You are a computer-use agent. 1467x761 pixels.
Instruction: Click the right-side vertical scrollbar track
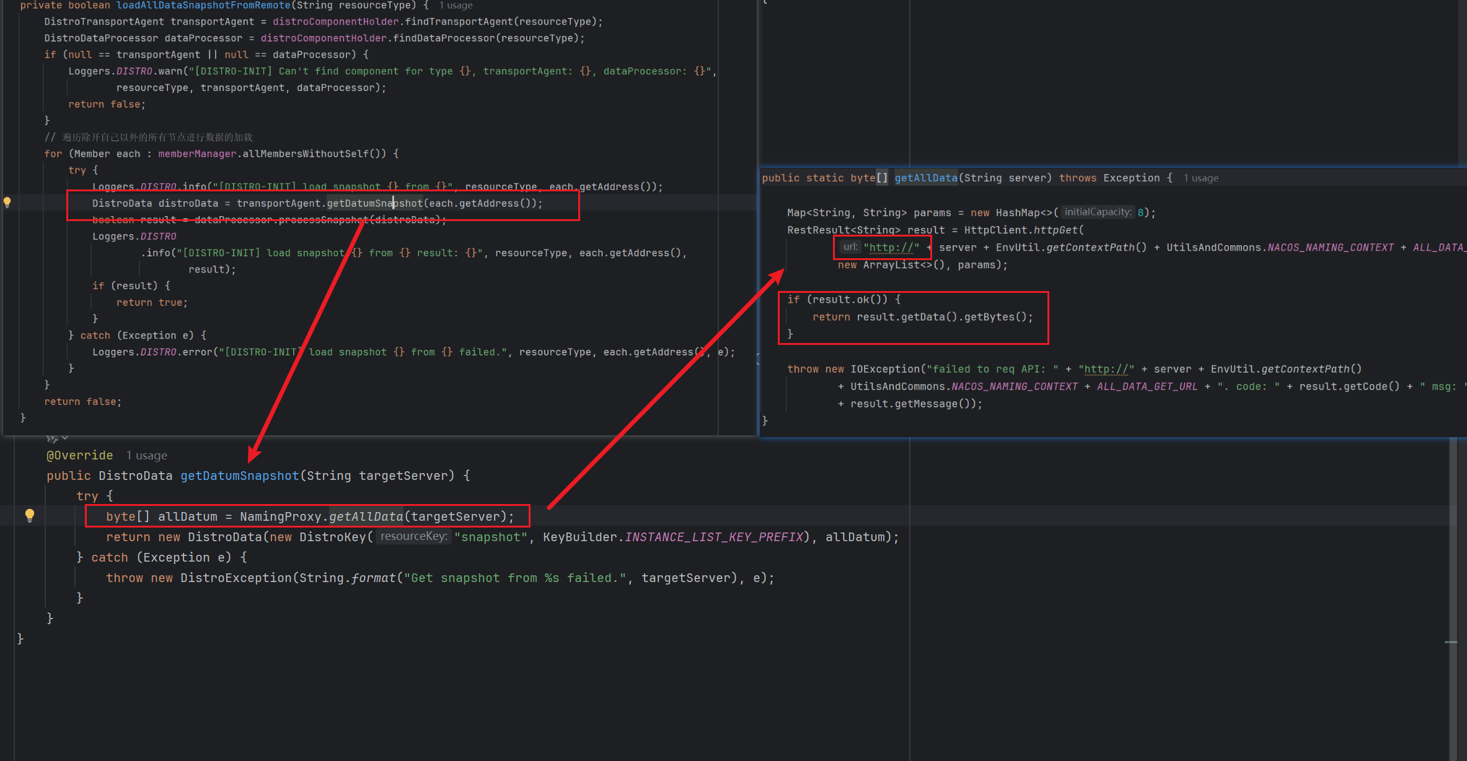pos(1453,557)
